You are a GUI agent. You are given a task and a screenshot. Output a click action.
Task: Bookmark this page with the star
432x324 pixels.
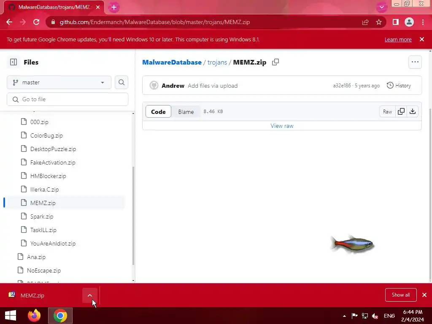coord(379,22)
